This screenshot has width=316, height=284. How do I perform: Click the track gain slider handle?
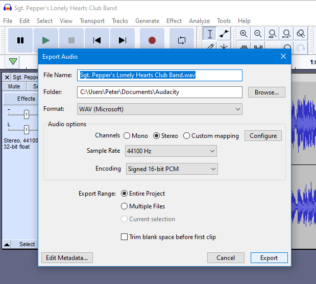click(x=27, y=114)
